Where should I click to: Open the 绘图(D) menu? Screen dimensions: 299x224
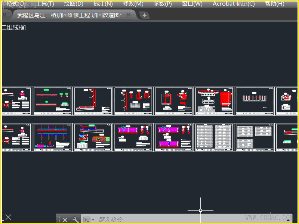click(74, 4)
